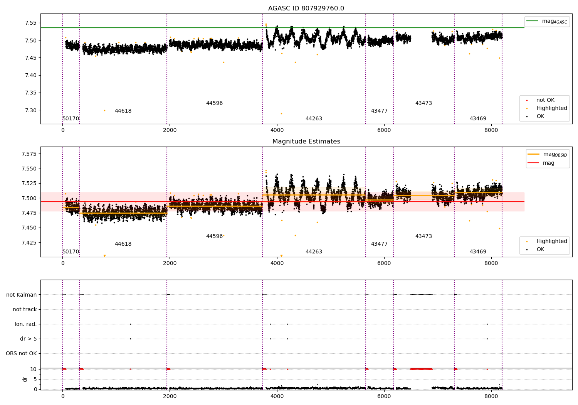Select the not OK legend entry

pyautogui.click(x=545, y=100)
